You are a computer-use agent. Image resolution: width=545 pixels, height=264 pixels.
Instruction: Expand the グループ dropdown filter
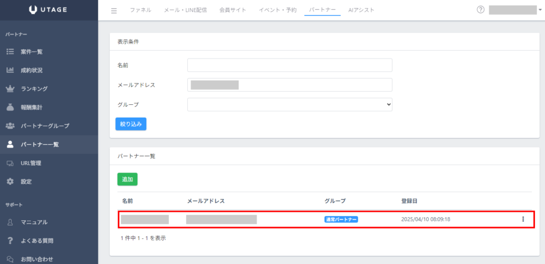click(290, 105)
